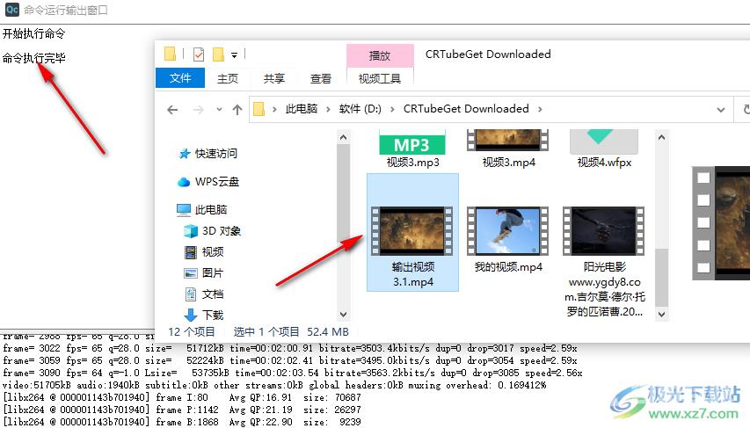This screenshot has height=428, width=750.
Task: Click the Forward navigation arrow
Action: pos(198,110)
